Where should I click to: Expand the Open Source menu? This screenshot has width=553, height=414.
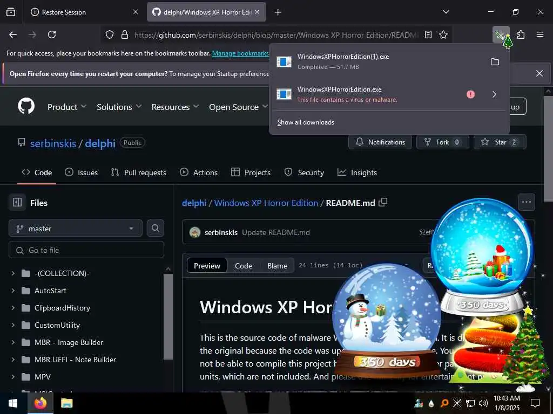238,107
